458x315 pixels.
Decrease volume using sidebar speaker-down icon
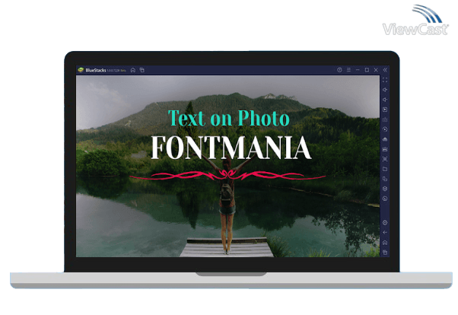(x=385, y=100)
